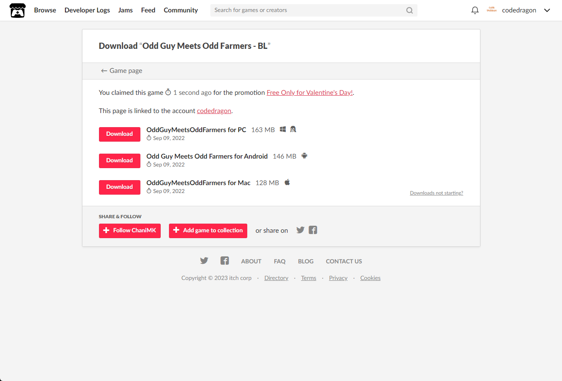Screen dimensions: 562x381
Task: Open Free Only for Valentine's Day promotion
Action: tap(310, 93)
